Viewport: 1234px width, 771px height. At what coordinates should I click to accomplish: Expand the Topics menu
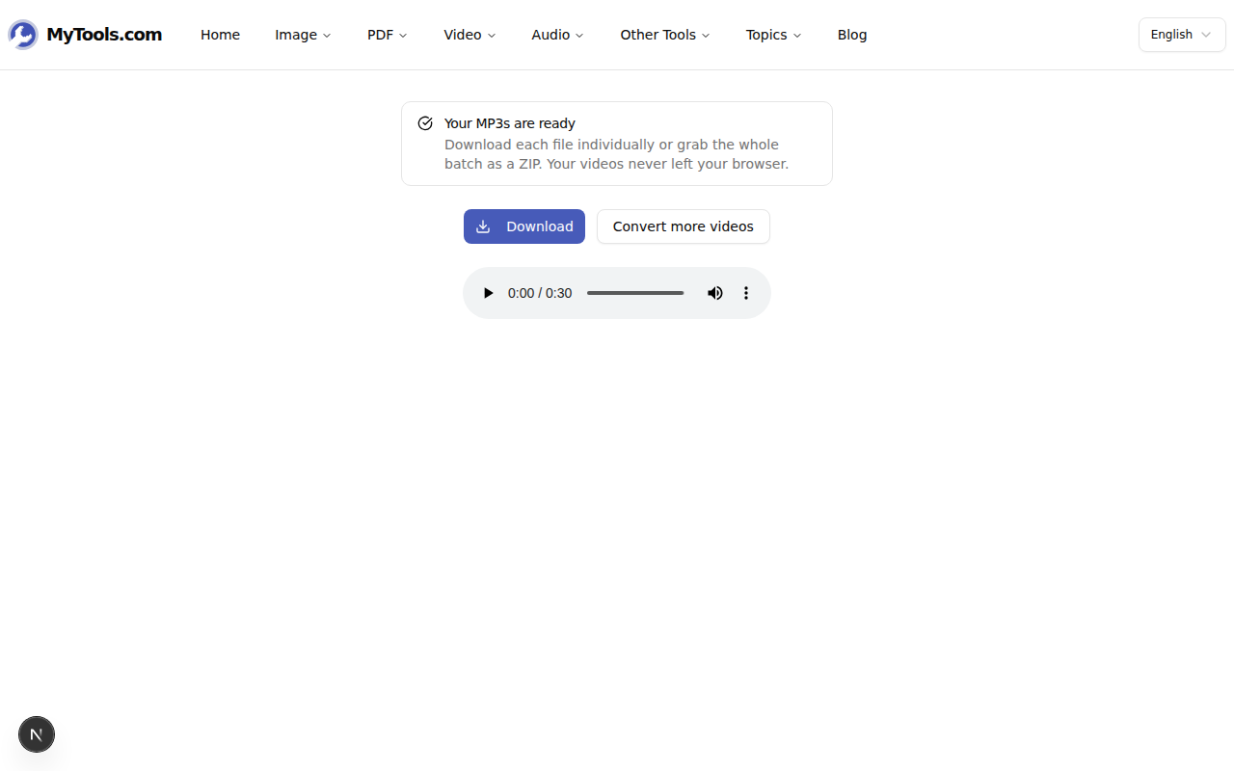[773, 35]
